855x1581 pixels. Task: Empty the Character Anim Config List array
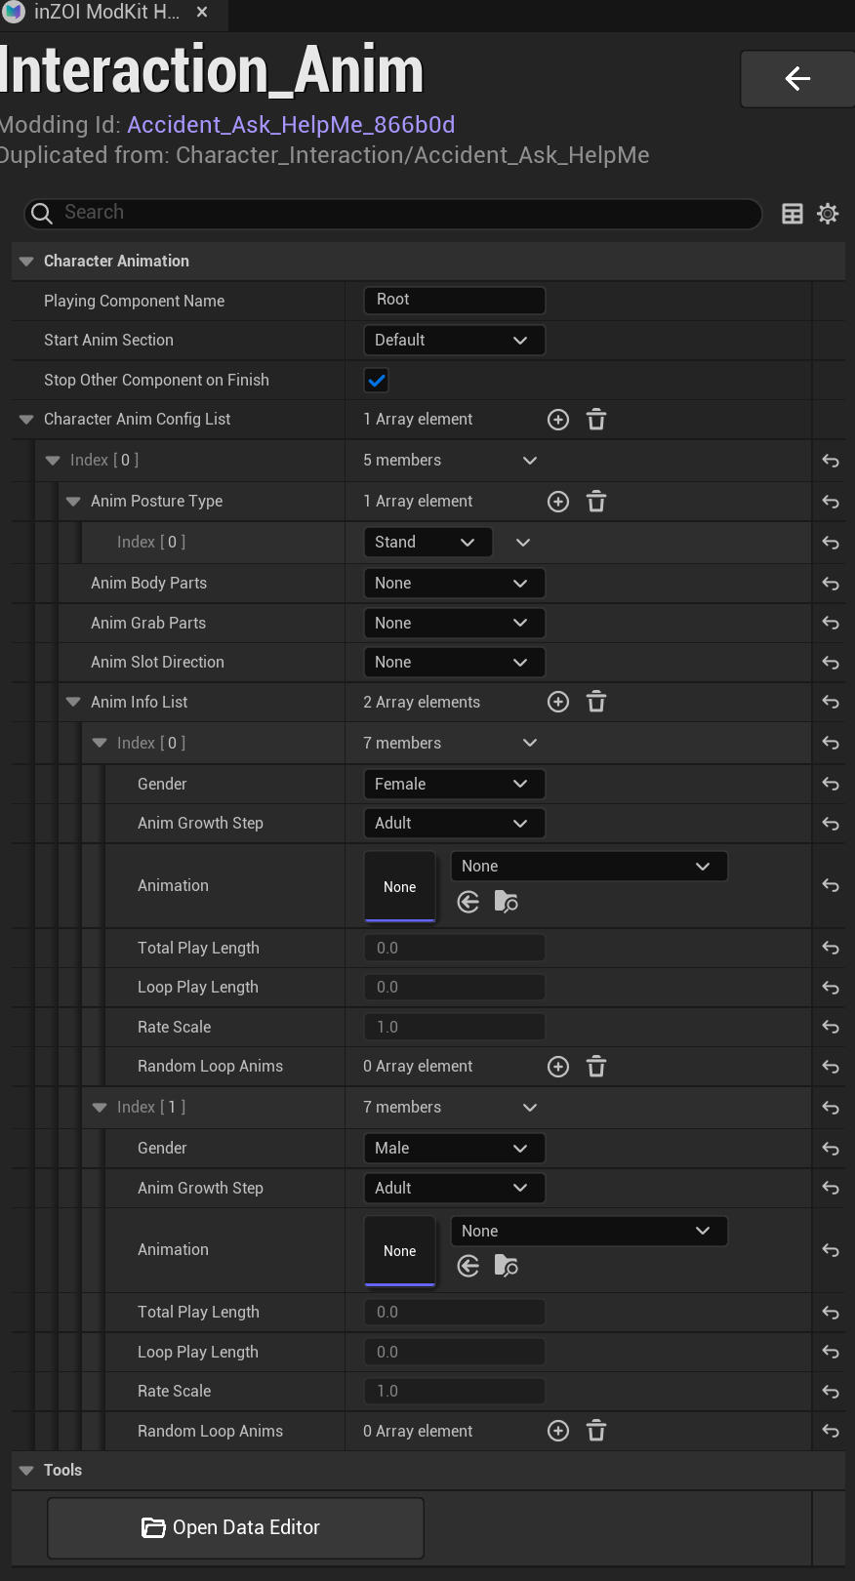point(596,420)
